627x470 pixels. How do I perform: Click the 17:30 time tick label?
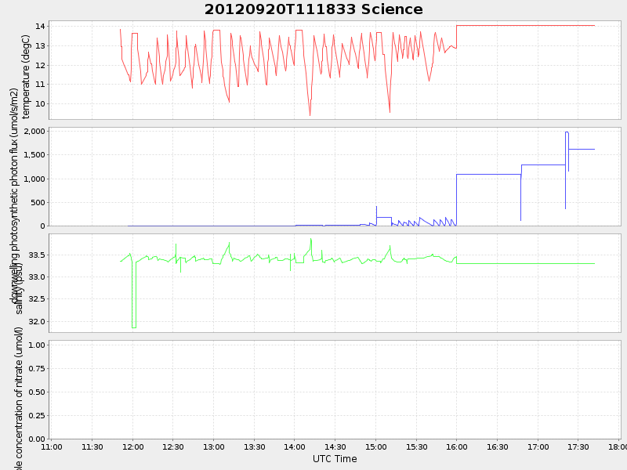point(578,446)
